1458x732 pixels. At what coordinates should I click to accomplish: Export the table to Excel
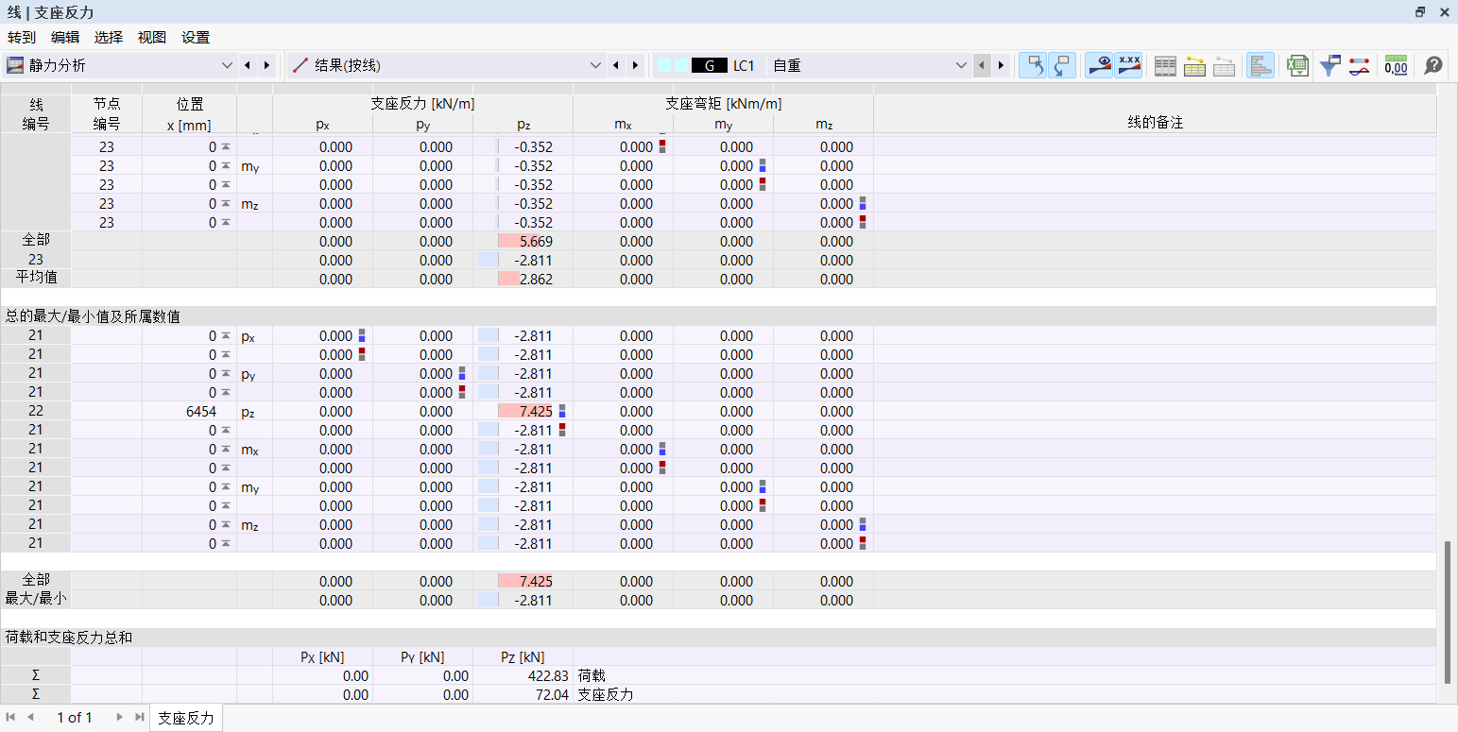[x=1297, y=65]
